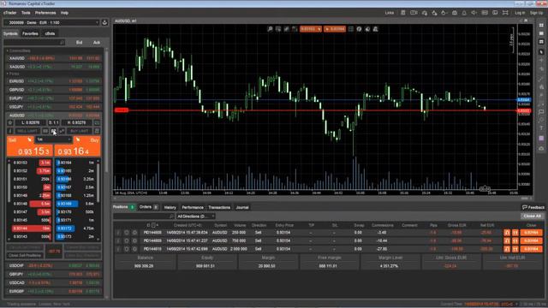Click the Log In link
This screenshot has height=308, width=548.
[x=520, y=13]
